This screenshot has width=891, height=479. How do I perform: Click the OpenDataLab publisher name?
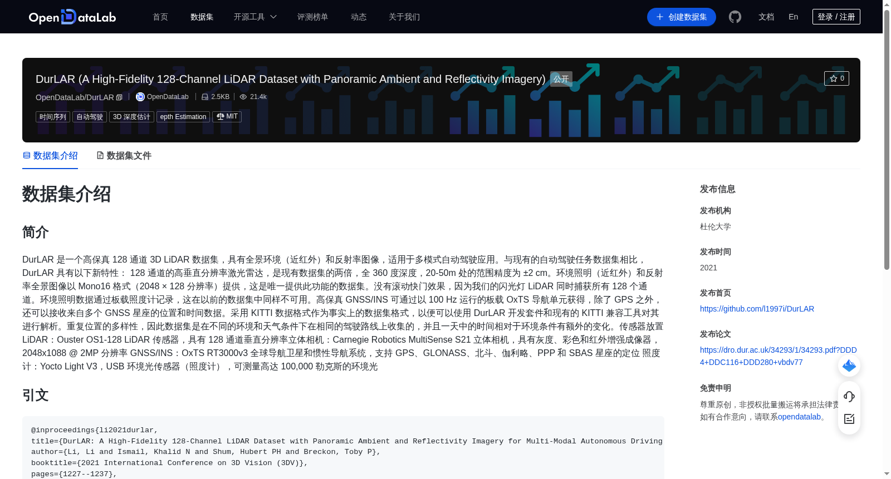168,97
